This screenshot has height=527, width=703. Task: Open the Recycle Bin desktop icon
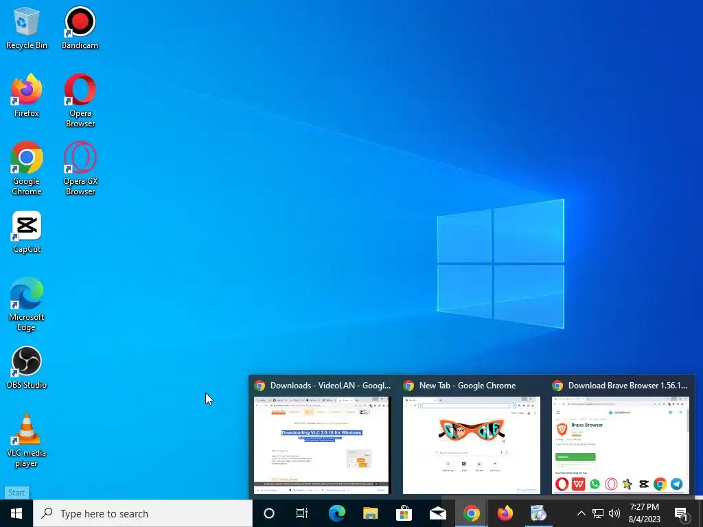(27, 27)
